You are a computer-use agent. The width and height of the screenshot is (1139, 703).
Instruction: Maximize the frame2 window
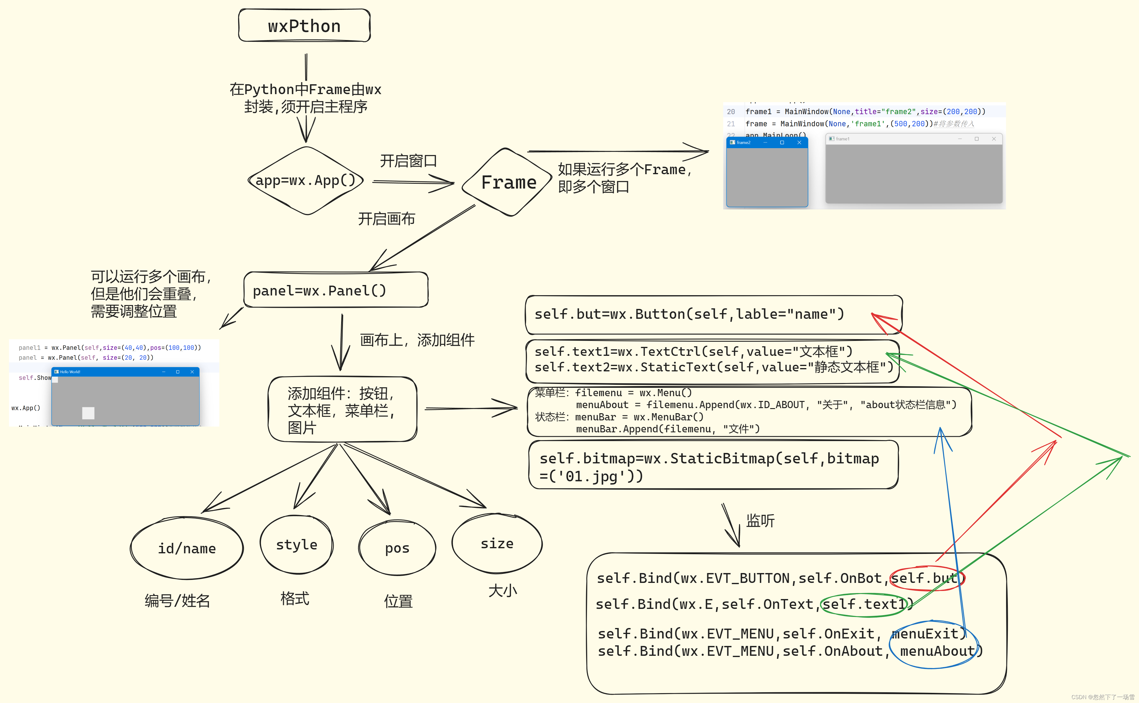click(782, 143)
